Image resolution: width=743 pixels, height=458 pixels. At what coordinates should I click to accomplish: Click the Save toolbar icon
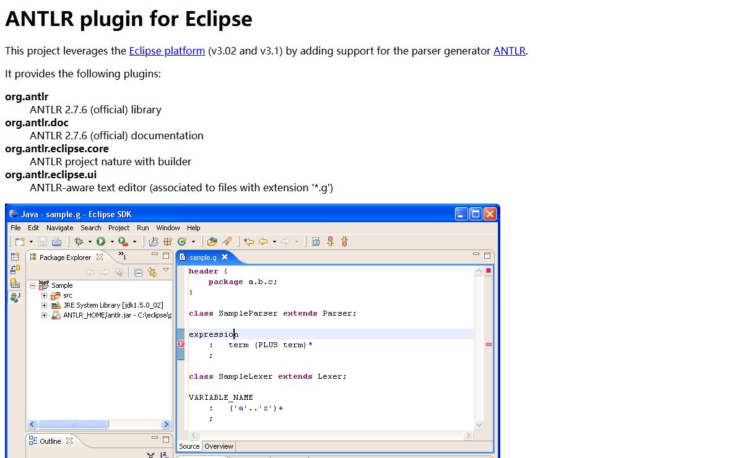point(42,241)
